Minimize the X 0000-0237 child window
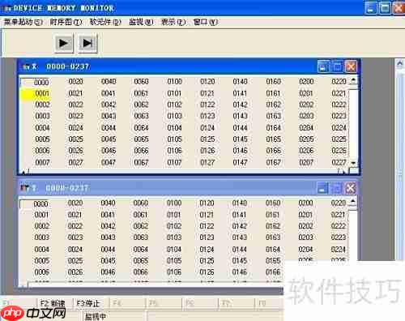 [323, 66]
